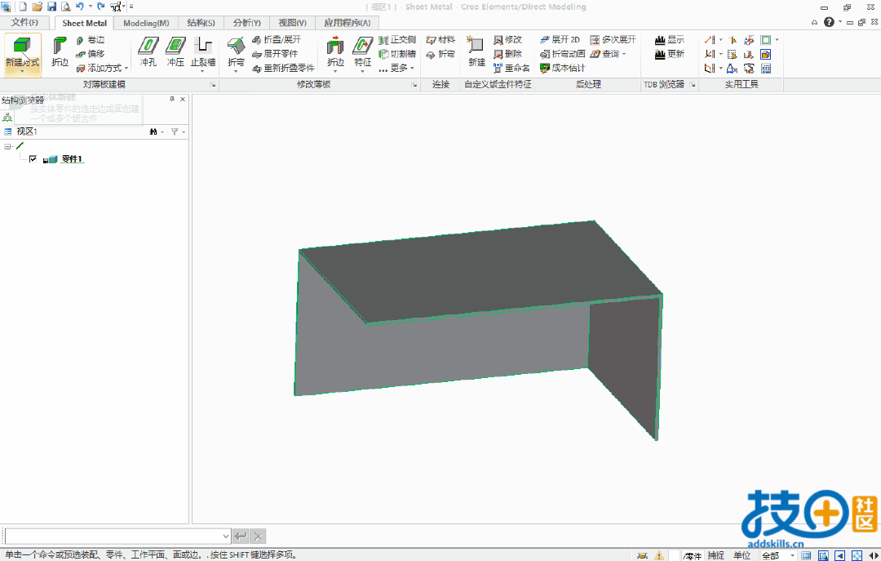Click the 卷边 hem tool
881x561 pixels.
(91, 40)
